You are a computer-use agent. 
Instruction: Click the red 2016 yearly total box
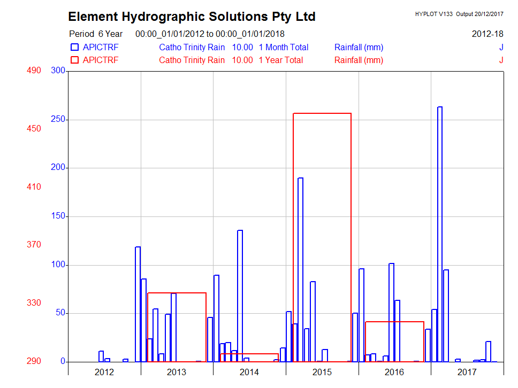(394, 322)
